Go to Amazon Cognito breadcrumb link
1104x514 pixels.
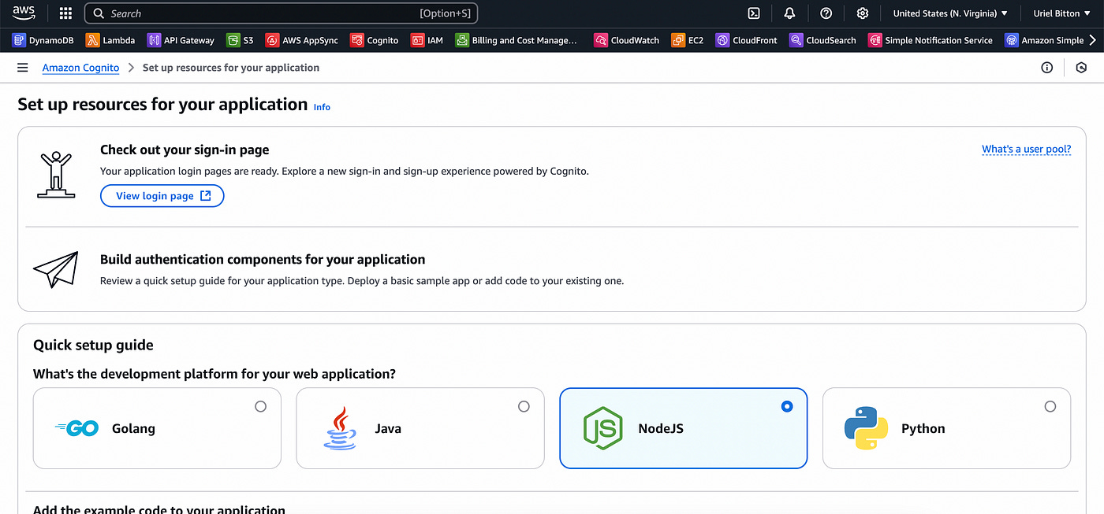(x=80, y=68)
